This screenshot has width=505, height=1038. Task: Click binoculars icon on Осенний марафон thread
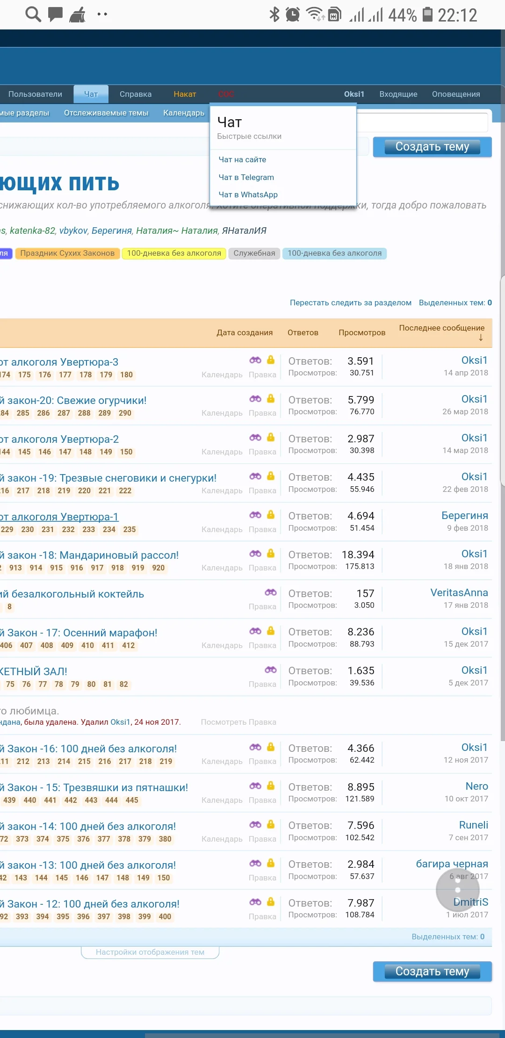[255, 631]
